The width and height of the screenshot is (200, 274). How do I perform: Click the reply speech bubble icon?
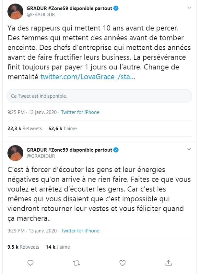[30, 263]
